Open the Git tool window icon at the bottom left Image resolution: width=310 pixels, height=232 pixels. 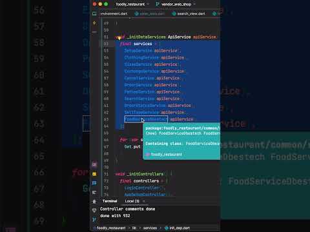[x=94, y=220]
